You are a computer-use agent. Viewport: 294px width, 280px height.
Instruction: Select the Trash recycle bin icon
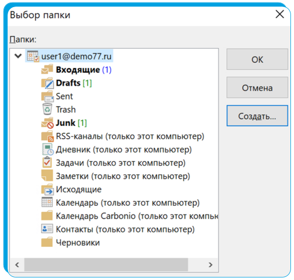(47, 109)
